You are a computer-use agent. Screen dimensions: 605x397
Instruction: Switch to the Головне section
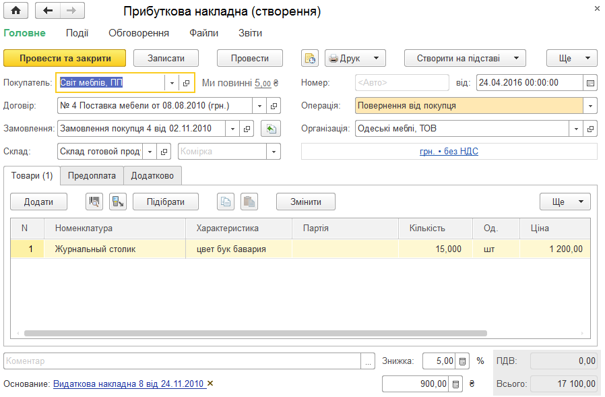[25, 33]
